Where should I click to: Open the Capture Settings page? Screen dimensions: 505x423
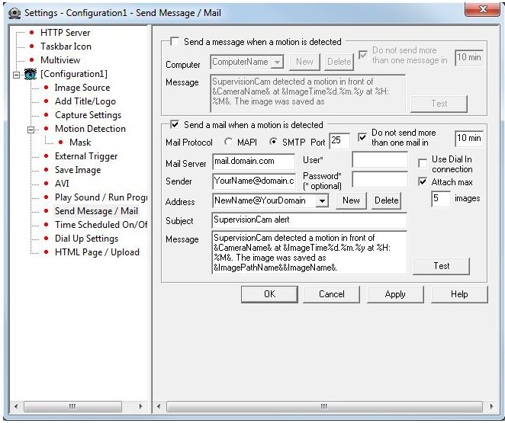coord(88,115)
